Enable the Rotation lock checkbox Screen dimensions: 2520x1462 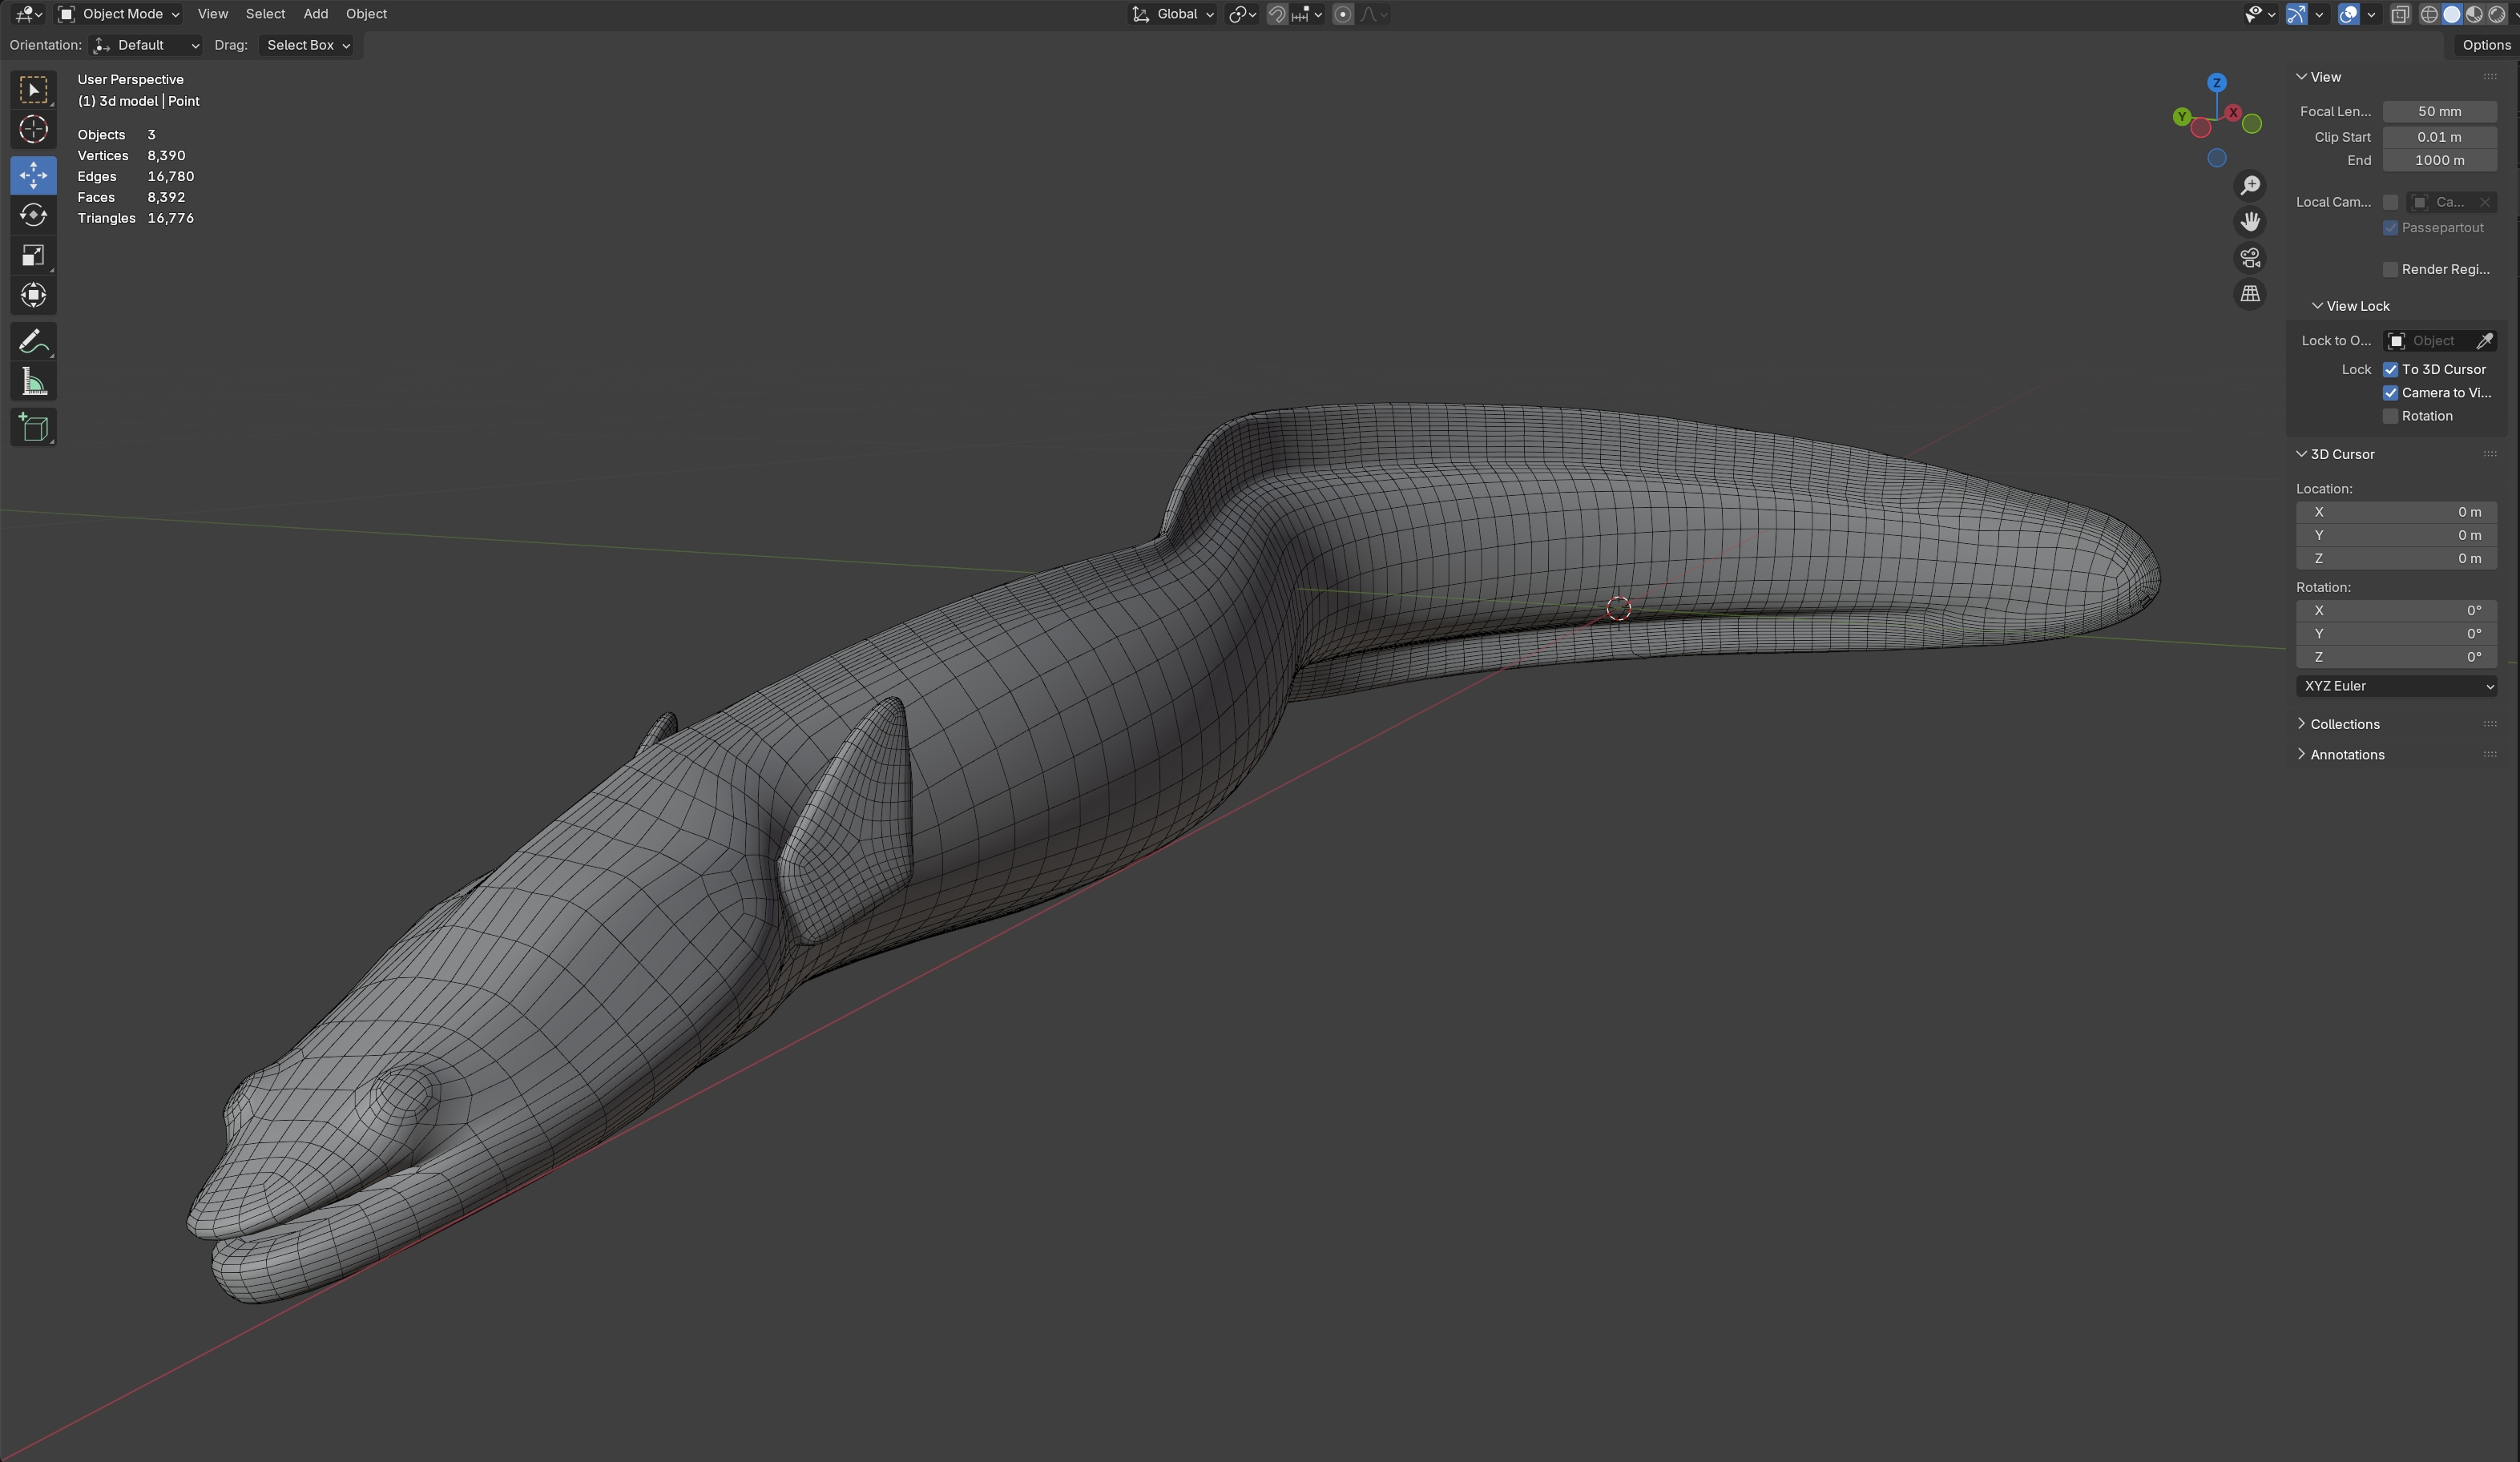(2391, 416)
